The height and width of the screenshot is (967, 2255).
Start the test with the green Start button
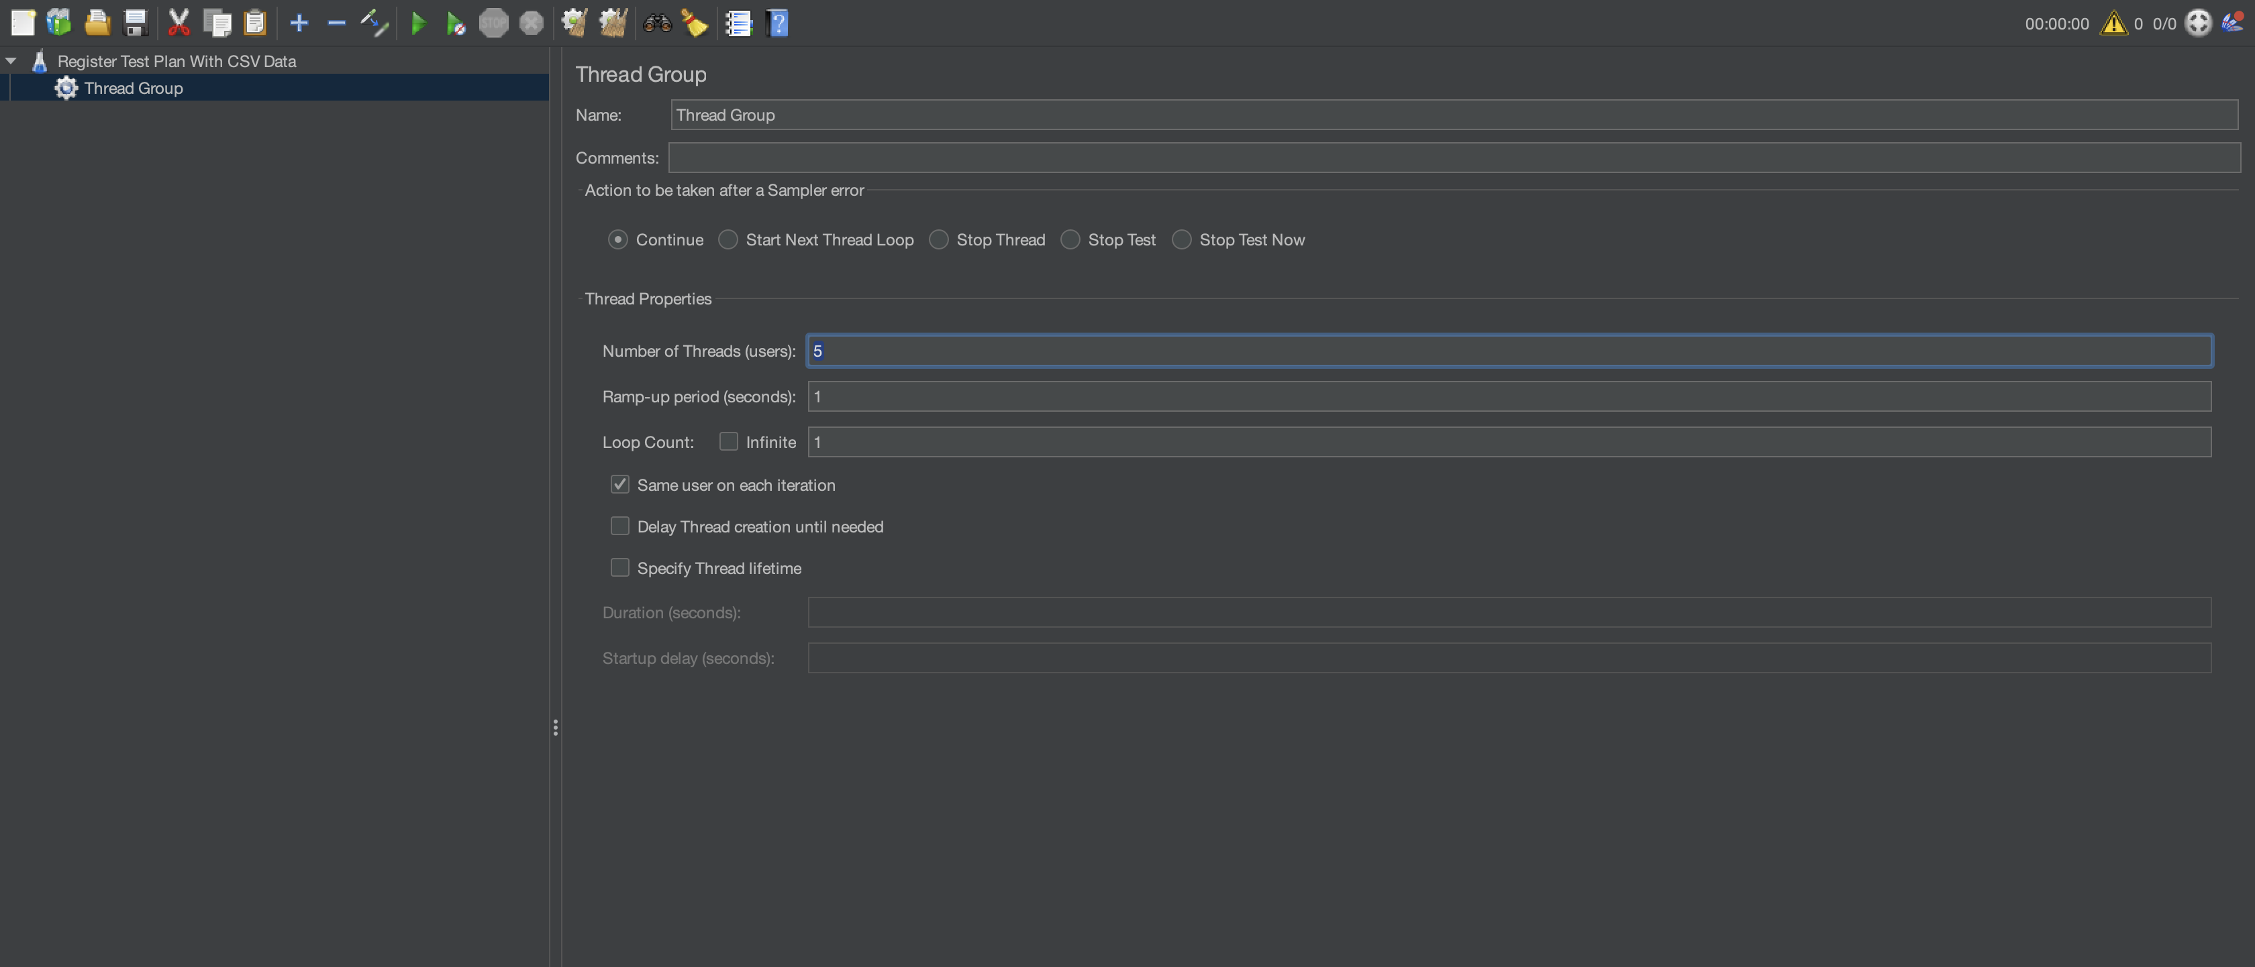(418, 23)
